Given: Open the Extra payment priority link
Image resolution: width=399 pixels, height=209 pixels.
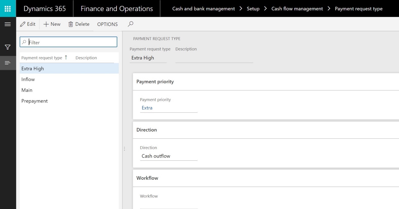Looking at the screenshot, I should point(147,108).
